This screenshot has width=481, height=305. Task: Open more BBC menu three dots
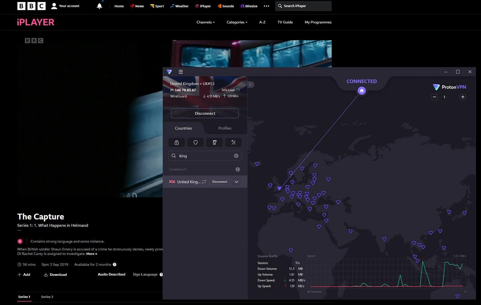pyautogui.click(x=266, y=6)
